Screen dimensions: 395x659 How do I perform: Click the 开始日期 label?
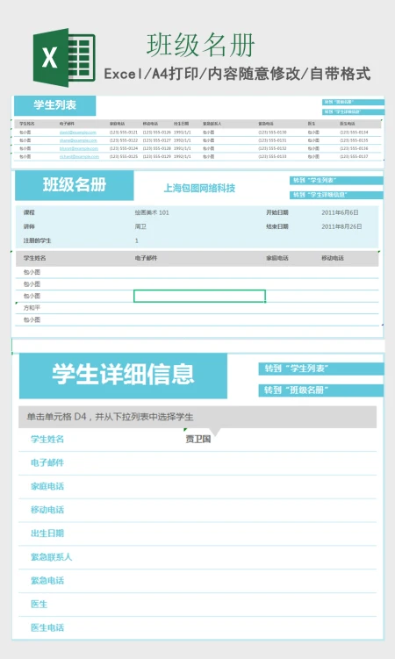point(276,212)
